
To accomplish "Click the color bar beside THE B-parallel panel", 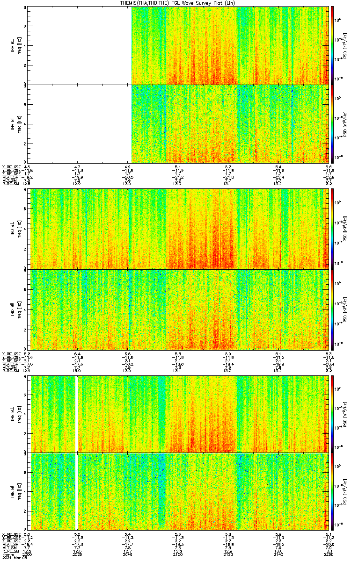I will pyautogui.click(x=332, y=491).
